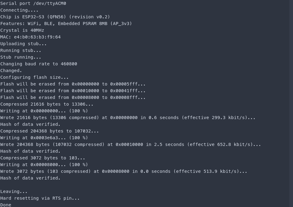Click the final "Done" line

click(x=6, y=205)
